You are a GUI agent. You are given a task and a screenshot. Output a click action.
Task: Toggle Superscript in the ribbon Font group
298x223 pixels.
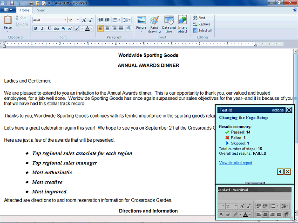[x=70, y=28]
